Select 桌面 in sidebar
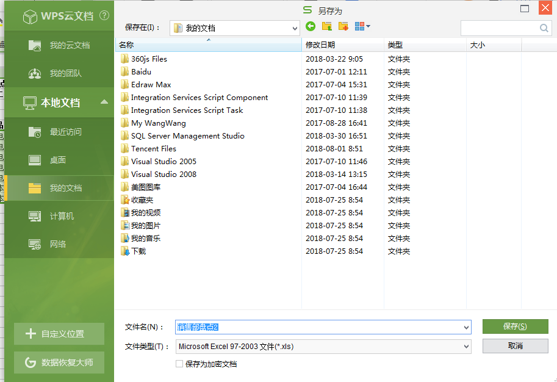Viewport: 557px width, 382px height. click(59, 160)
